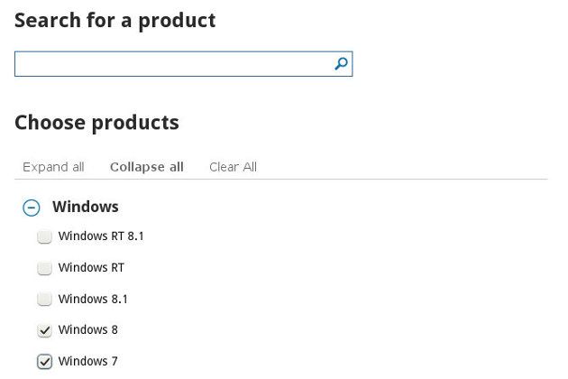Tick the Windows 8.1 checkbox
Viewport: 568px width, 379px height.
point(44,300)
